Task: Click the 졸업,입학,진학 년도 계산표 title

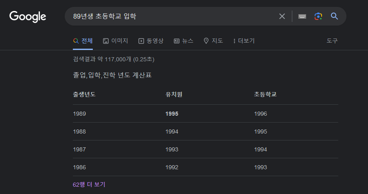Action: [x=112, y=75]
